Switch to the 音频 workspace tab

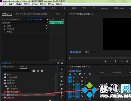74,8
